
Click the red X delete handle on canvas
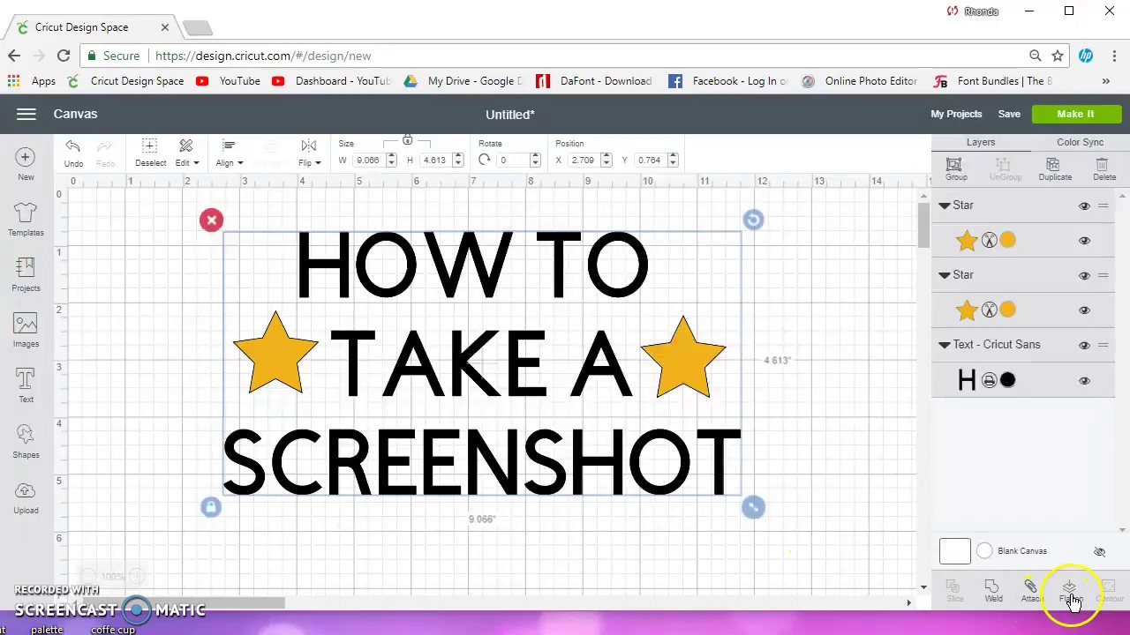click(211, 220)
